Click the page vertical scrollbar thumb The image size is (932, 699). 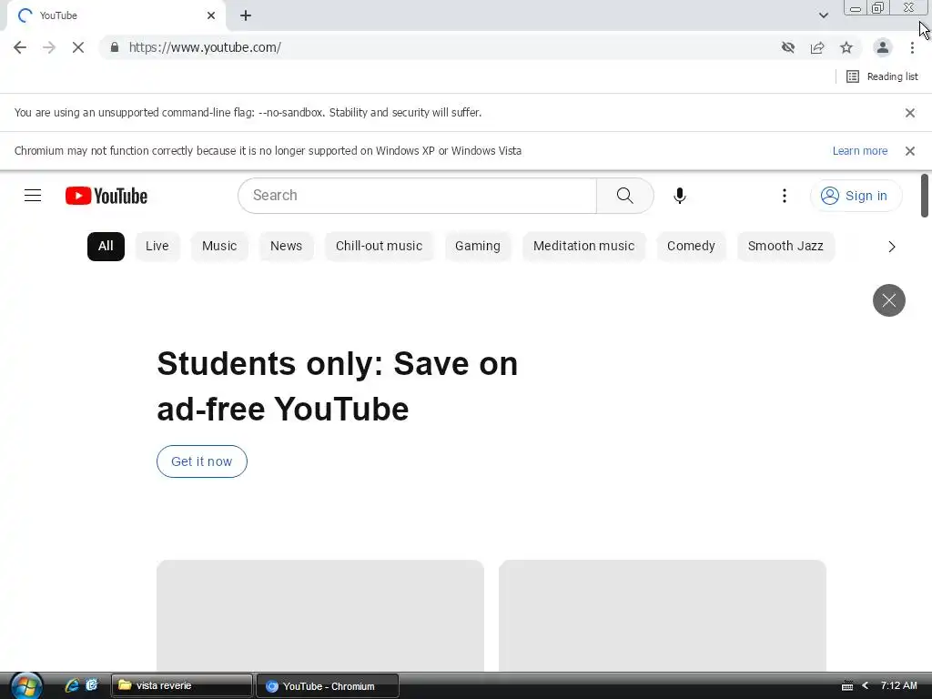[x=925, y=196]
